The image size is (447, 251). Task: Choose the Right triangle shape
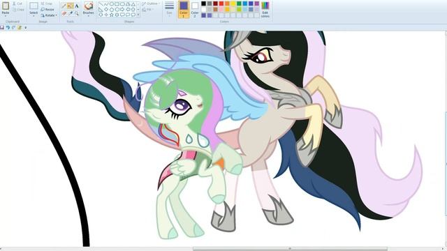click(x=101, y=10)
